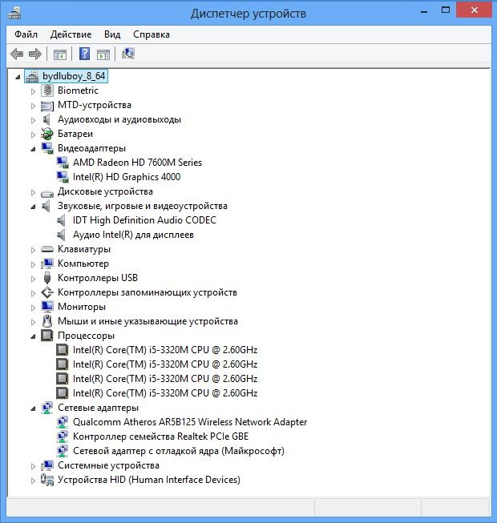The height and width of the screenshot is (523, 497).
Task: Select the Системные устройства label
Action: [108, 465]
